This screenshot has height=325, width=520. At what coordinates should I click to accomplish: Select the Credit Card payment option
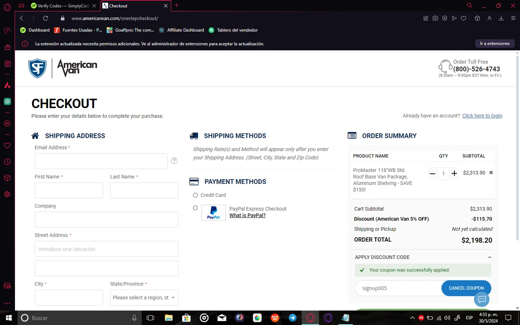coord(195,195)
